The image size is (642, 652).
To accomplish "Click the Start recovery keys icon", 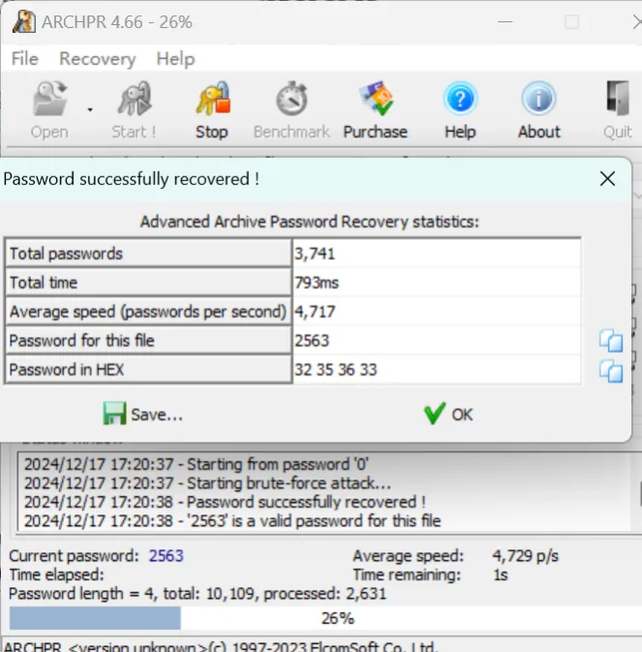I will pos(134,101).
